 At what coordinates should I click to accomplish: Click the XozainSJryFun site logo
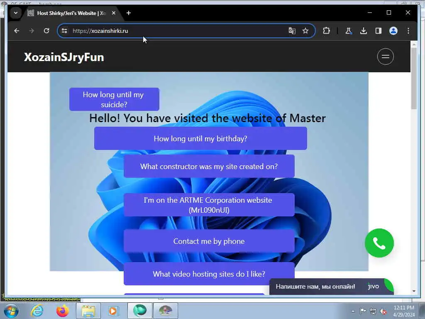pyautogui.click(x=64, y=57)
